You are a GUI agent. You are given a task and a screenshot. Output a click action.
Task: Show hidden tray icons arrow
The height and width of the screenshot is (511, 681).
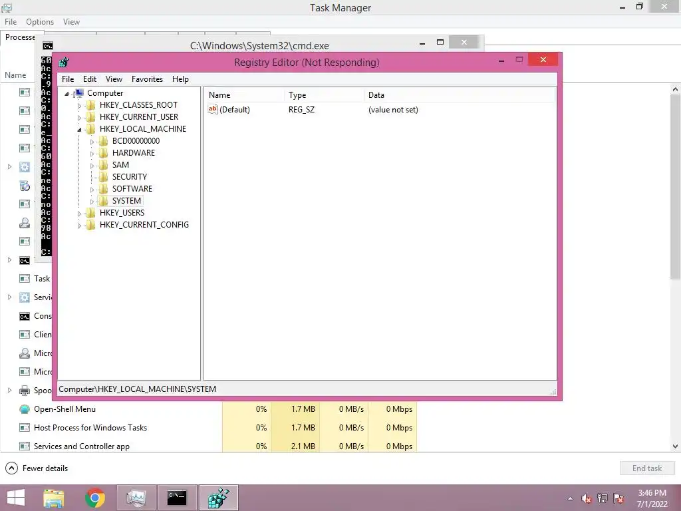tap(570, 498)
